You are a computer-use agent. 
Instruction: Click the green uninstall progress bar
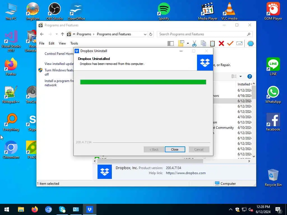click(x=143, y=82)
